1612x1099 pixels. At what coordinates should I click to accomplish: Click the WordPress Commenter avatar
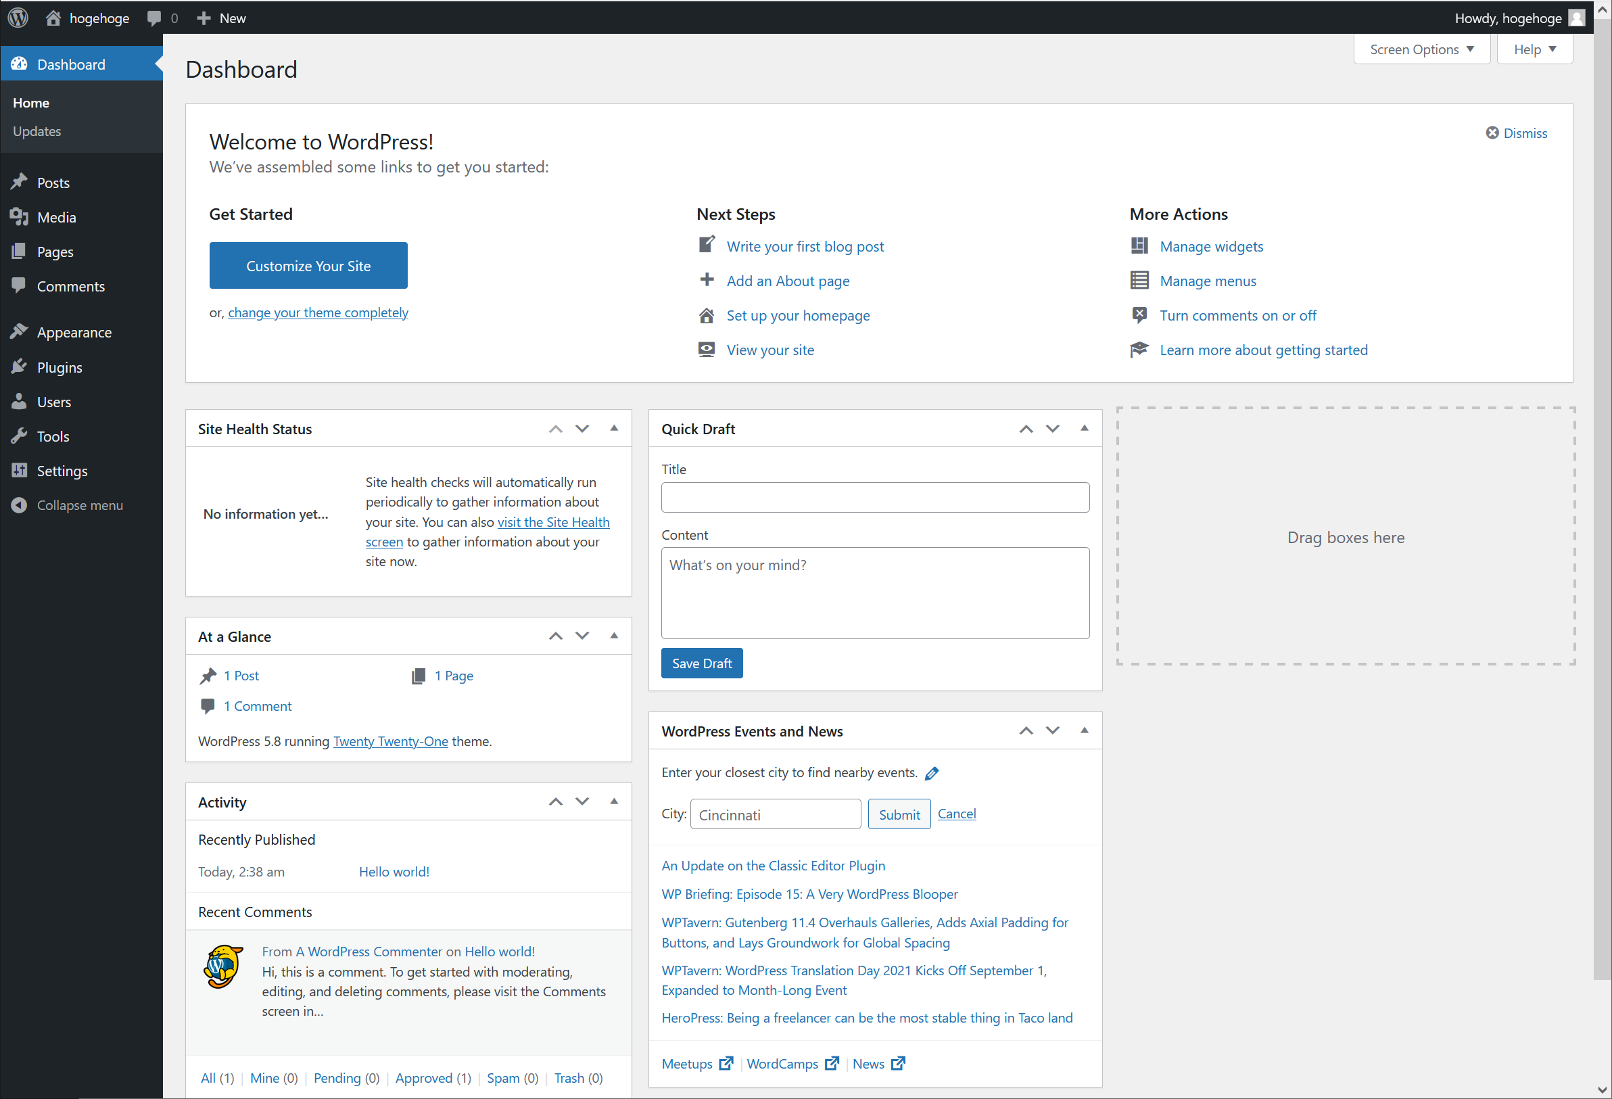click(x=223, y=966)
